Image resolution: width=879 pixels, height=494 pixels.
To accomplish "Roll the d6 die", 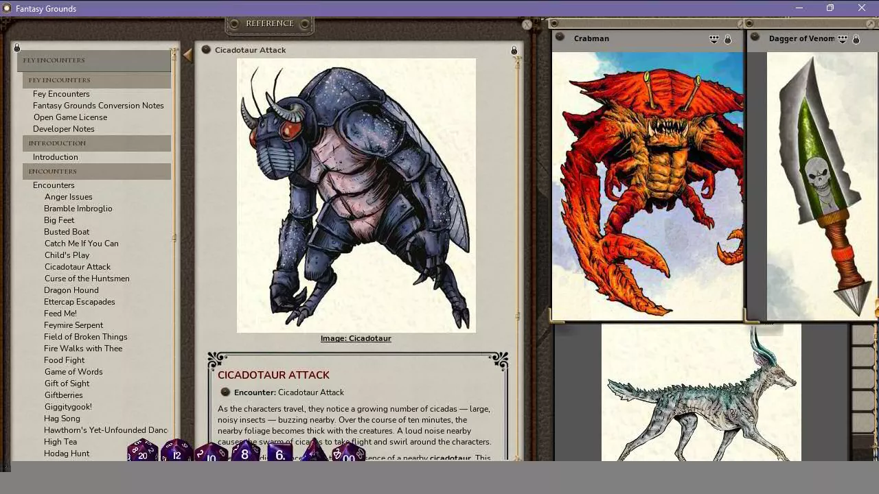I will (279, 453).
